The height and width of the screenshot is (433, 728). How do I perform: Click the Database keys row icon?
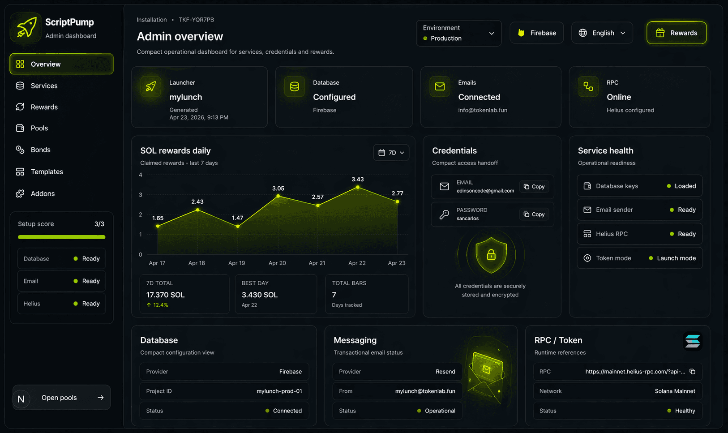[x=587, y=186]
